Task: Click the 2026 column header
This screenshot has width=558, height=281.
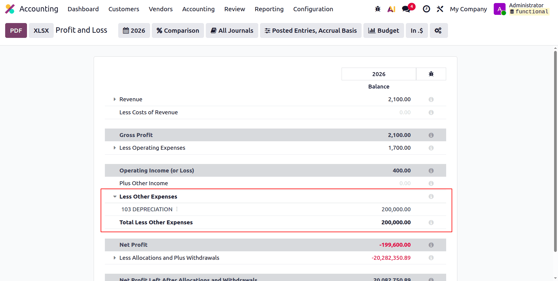Action: click(x=379, y=74)
